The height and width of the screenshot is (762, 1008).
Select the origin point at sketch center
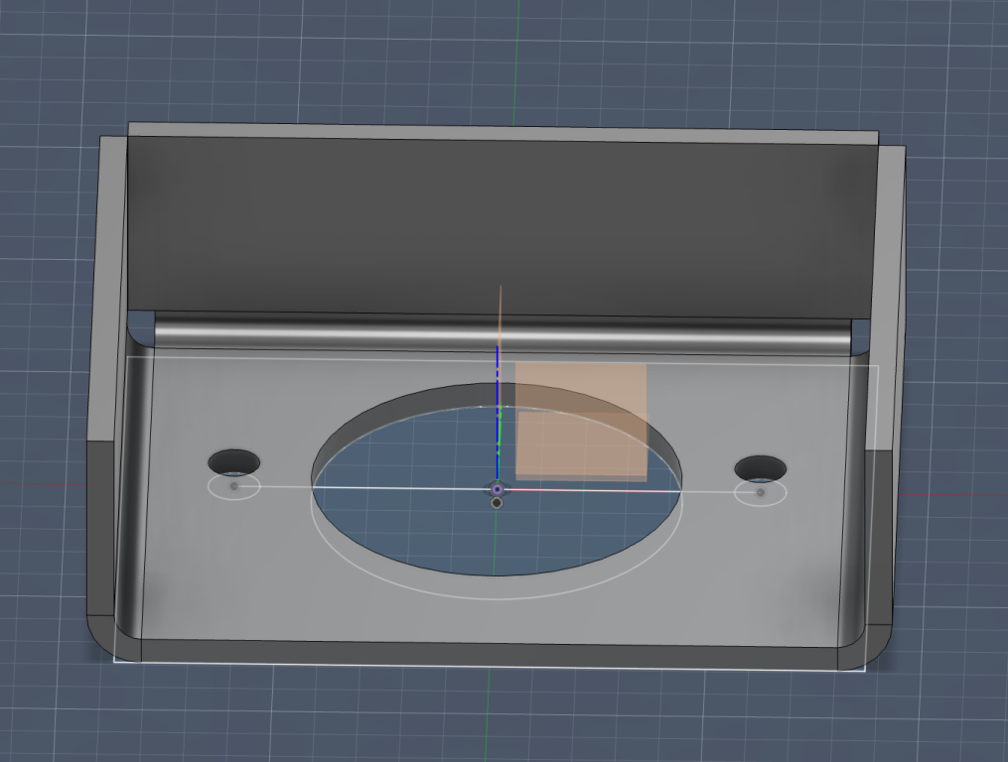[x=497, y=489]
